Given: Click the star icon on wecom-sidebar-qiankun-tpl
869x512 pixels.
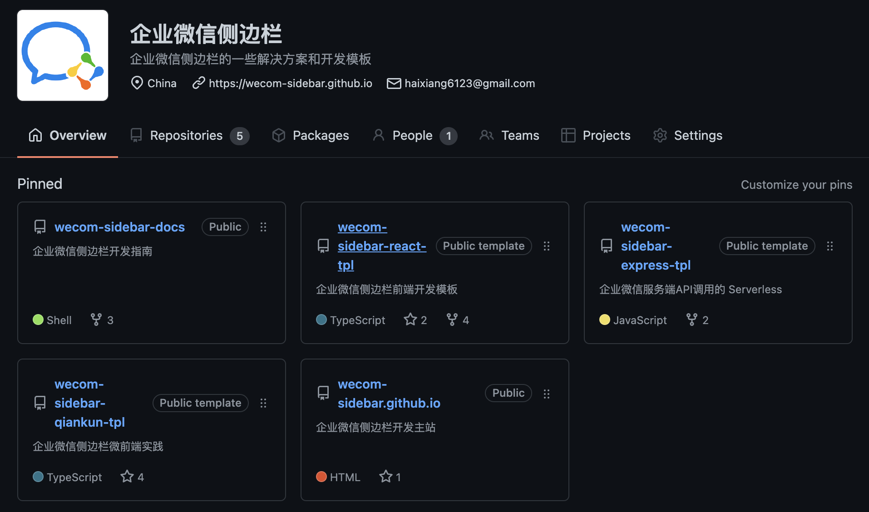Looking at the screenshot, I should point(127,477).
